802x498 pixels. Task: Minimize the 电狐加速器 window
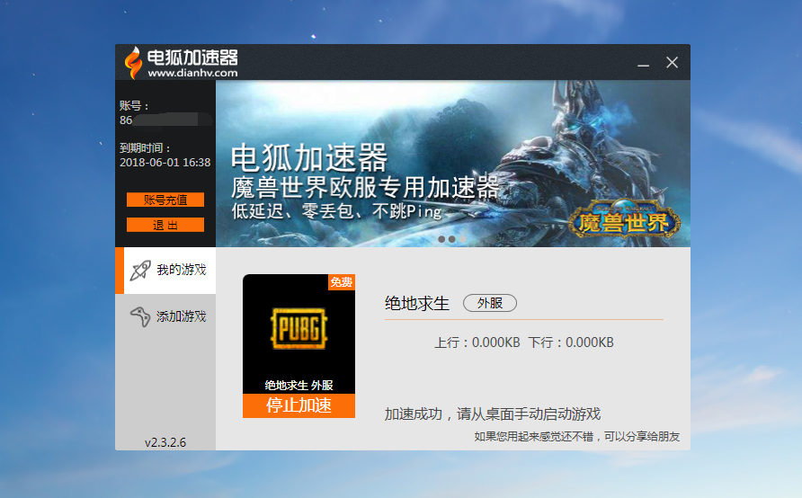click(643, 64)
